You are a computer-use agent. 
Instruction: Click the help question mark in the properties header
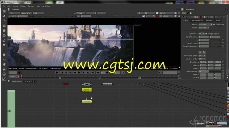[x=219, y=17]
